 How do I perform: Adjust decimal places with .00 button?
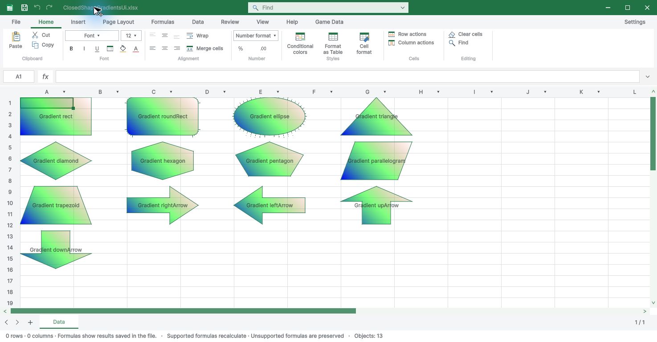click(263, 48)
